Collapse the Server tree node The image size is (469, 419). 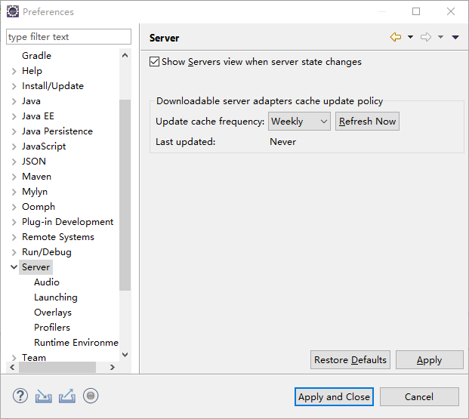(14, 266)
